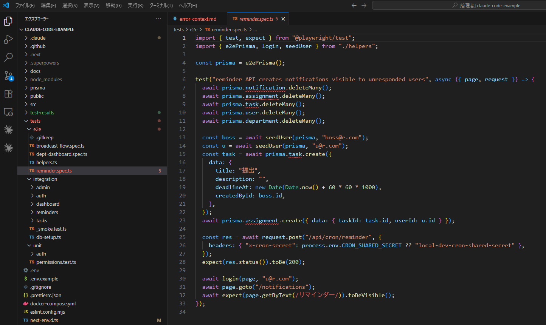Click "seedUser" on line 13
546x325 pixels.
pyautogui.click(x=279, y=137)
